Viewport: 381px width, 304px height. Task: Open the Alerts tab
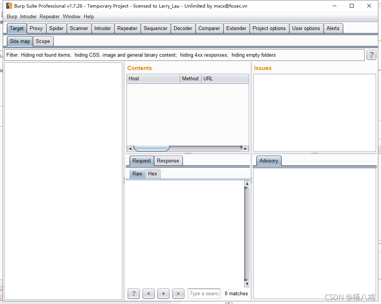[x=333, y=29]
